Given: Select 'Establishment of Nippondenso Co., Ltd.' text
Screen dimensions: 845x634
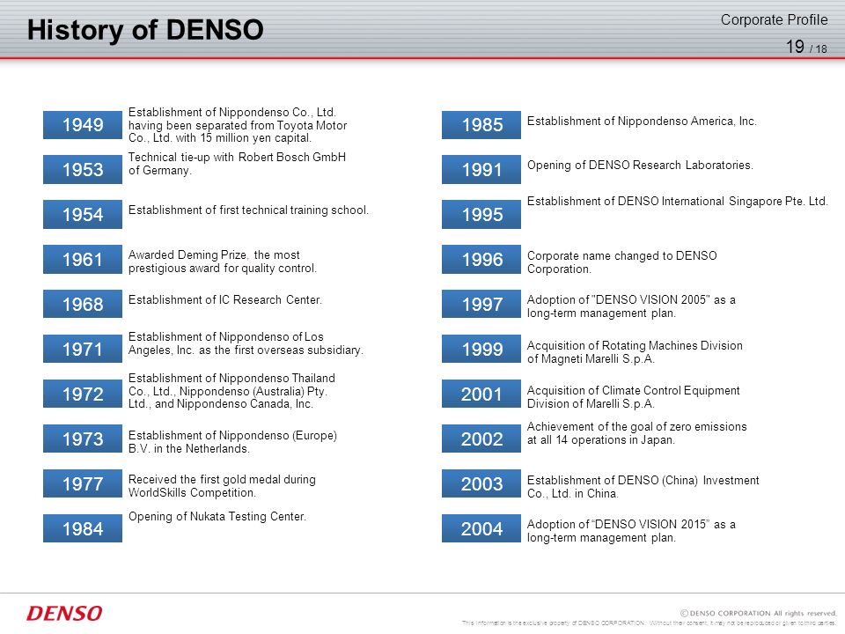Looking at the screenshot, I should point(231,112).
